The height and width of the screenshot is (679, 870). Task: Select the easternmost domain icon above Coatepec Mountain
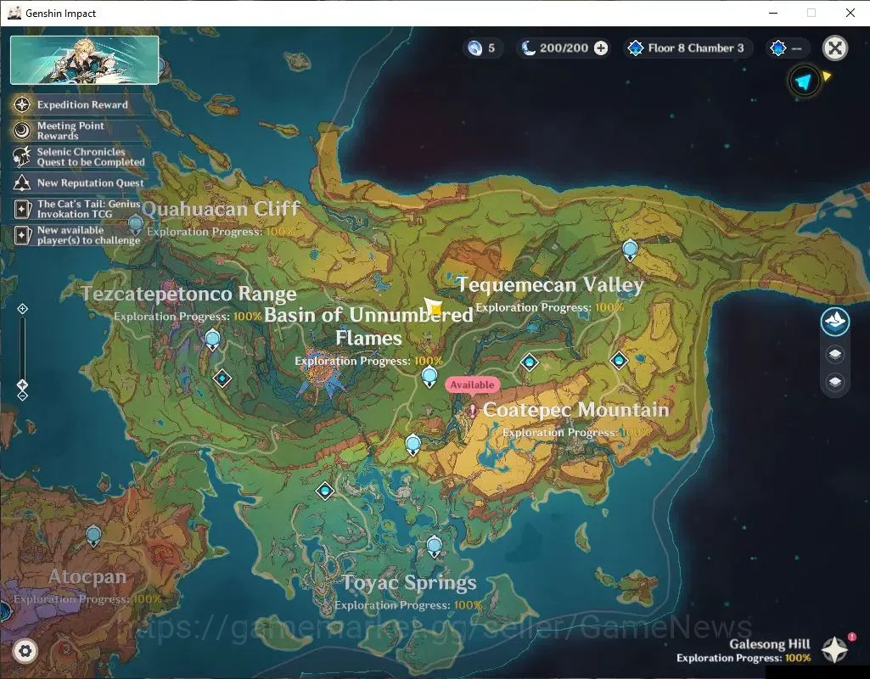(x=619, y=361)
